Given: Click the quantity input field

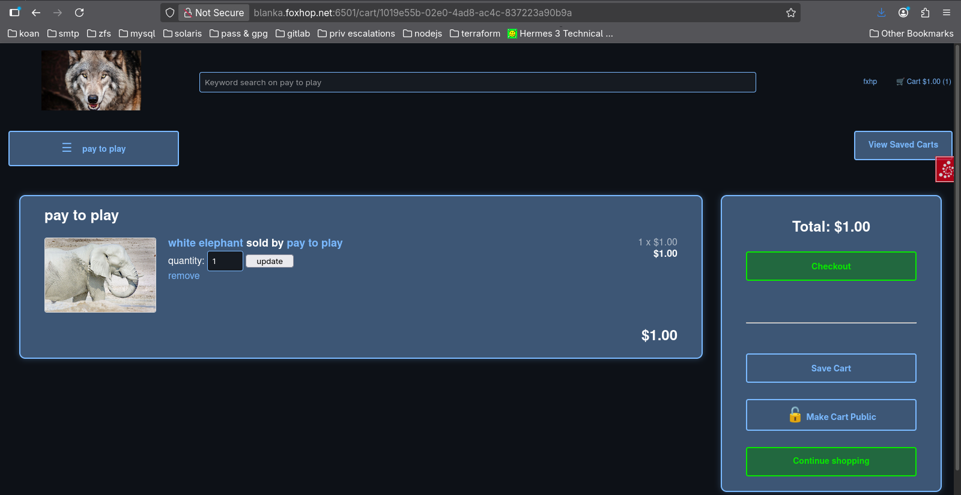Looking at the screenshot, I should pos(225,261).
